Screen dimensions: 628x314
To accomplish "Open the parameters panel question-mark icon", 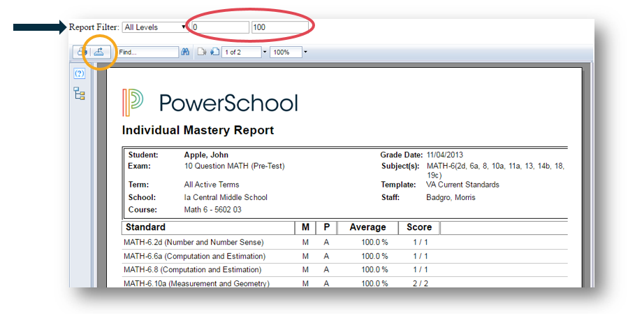I will click(80, 73).
